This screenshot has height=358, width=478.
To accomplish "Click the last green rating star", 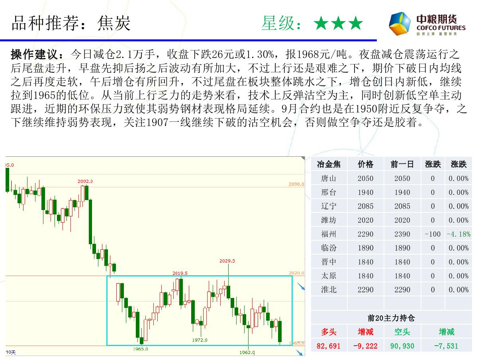I will [x=355, y=24].
